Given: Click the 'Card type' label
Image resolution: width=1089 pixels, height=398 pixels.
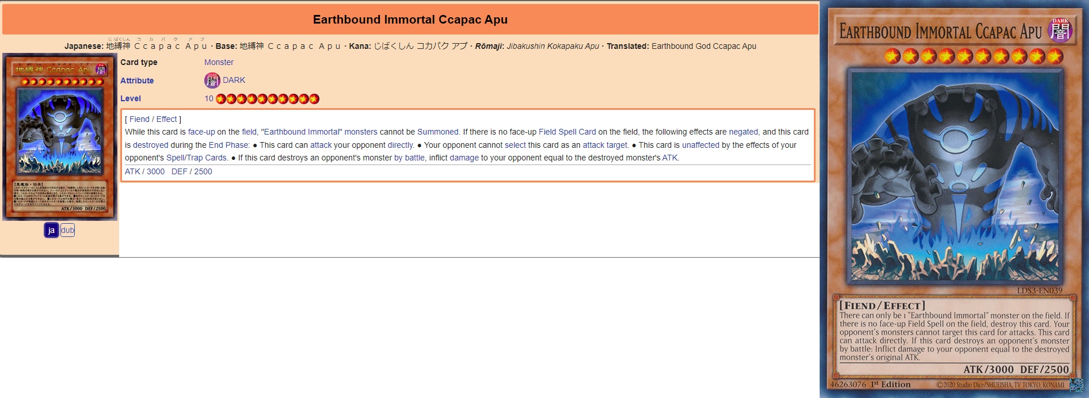Looking at the screenshot, I should (x=139, y=62).
